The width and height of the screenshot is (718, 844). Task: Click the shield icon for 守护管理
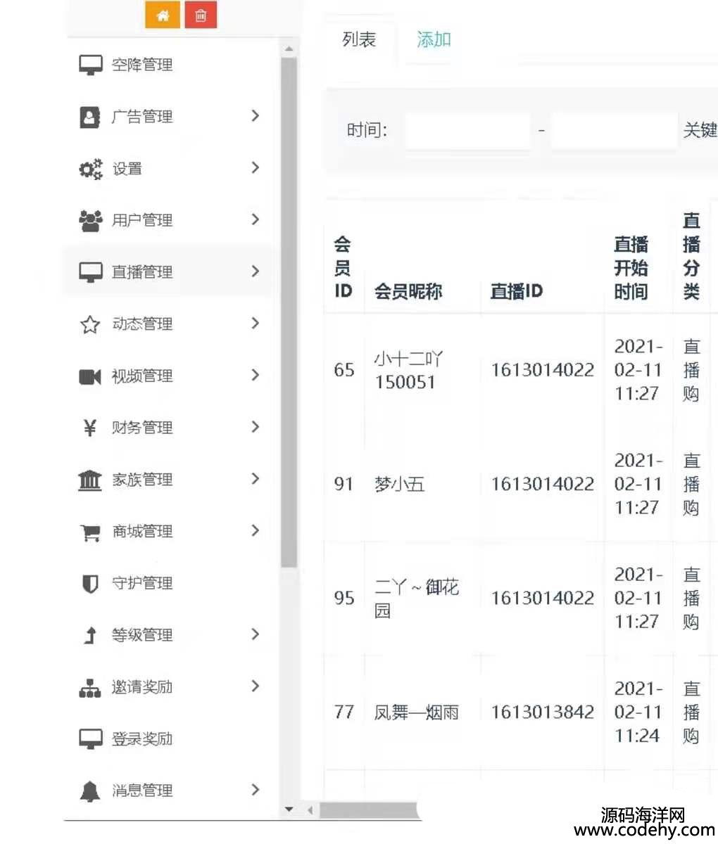coord(90,584)
